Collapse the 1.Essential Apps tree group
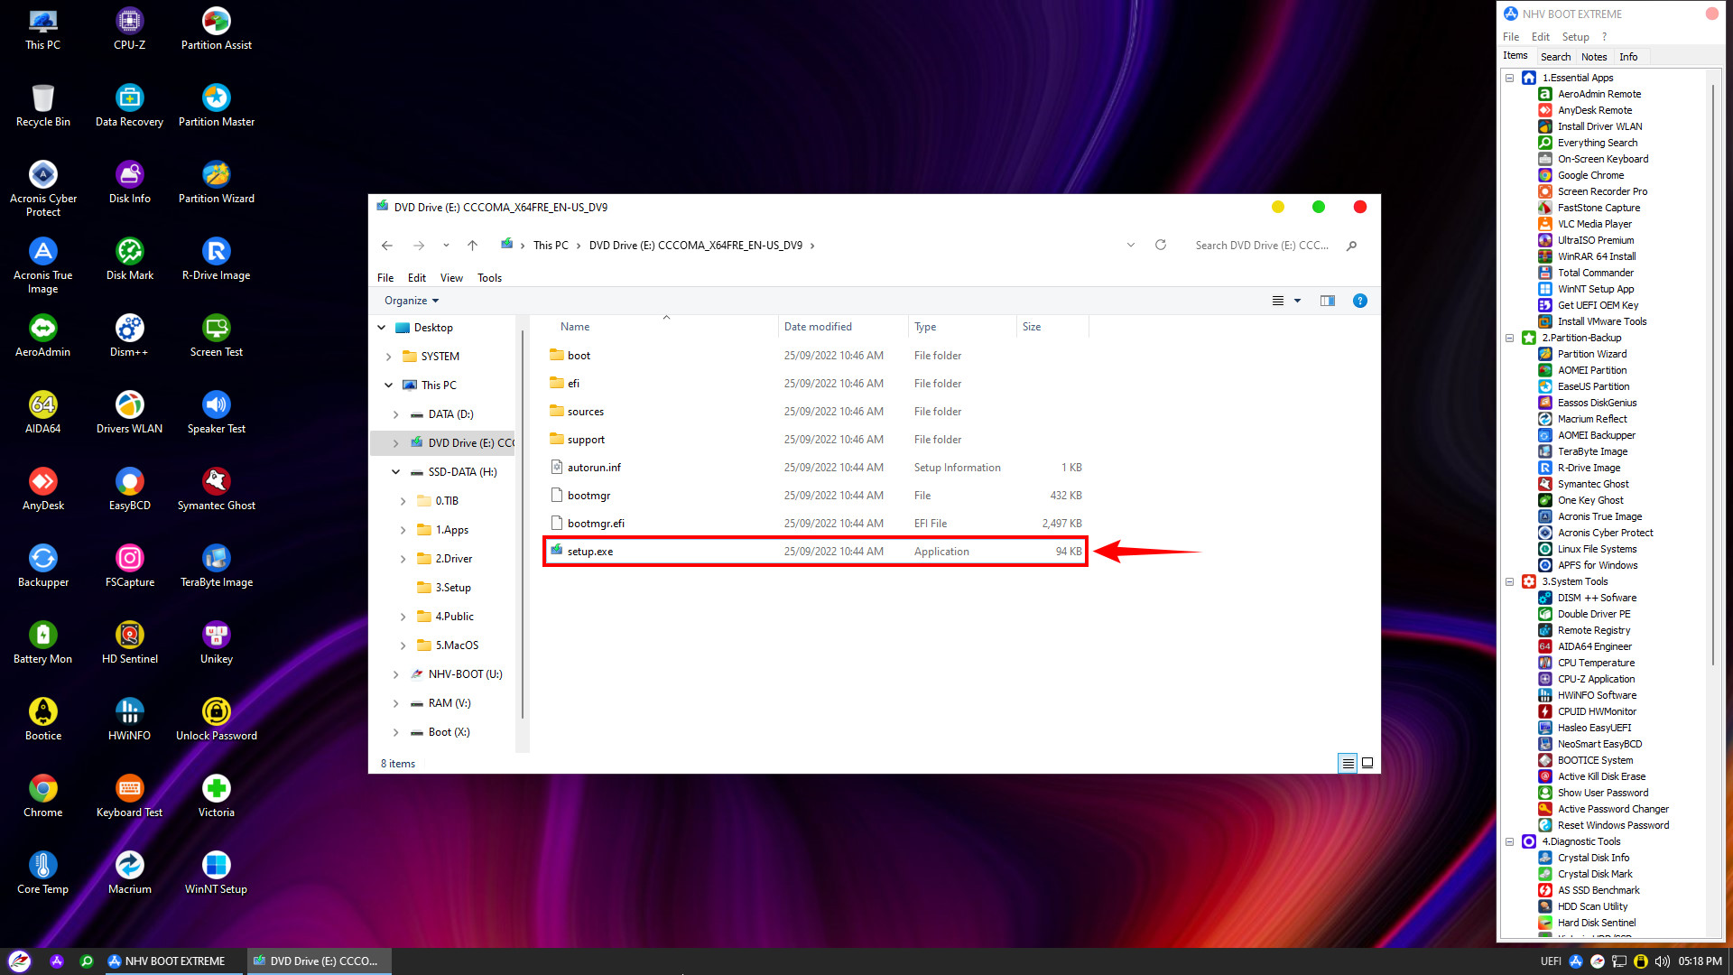Viewport: 1733px width, 975px height. [1509, 78]
